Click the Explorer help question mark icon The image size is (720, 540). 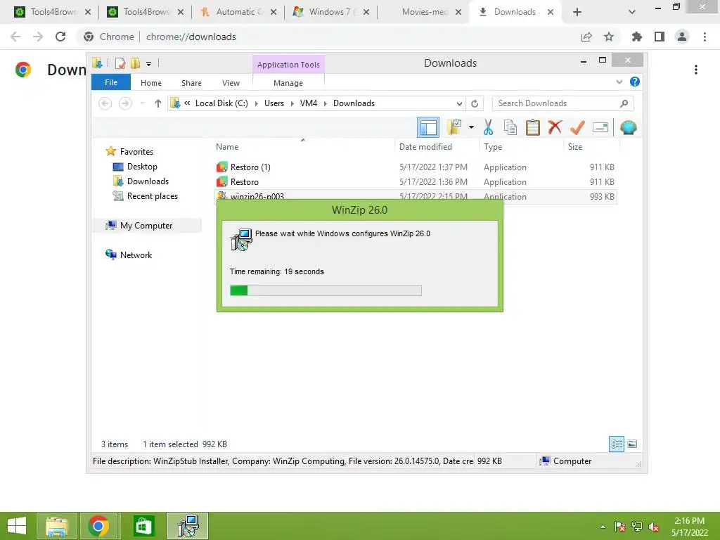tap(635, 82)
